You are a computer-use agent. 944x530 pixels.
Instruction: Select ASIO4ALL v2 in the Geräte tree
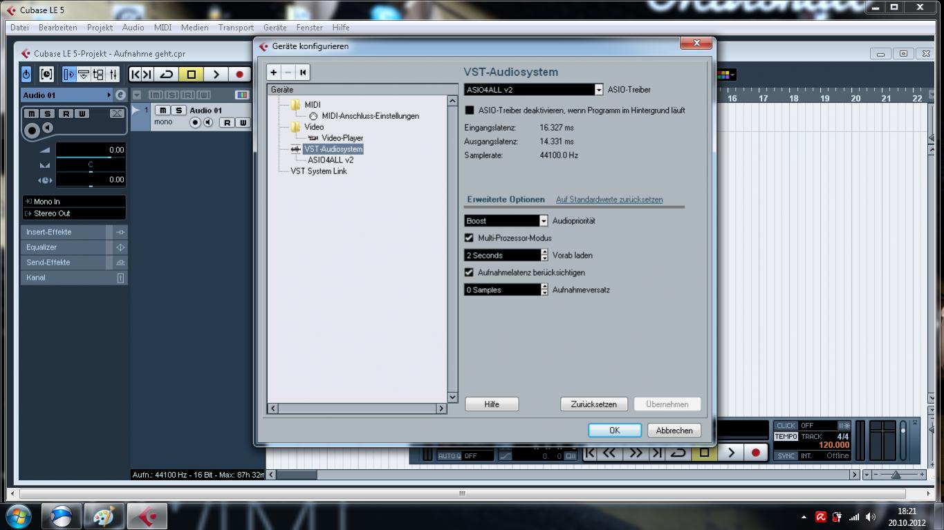331,160
